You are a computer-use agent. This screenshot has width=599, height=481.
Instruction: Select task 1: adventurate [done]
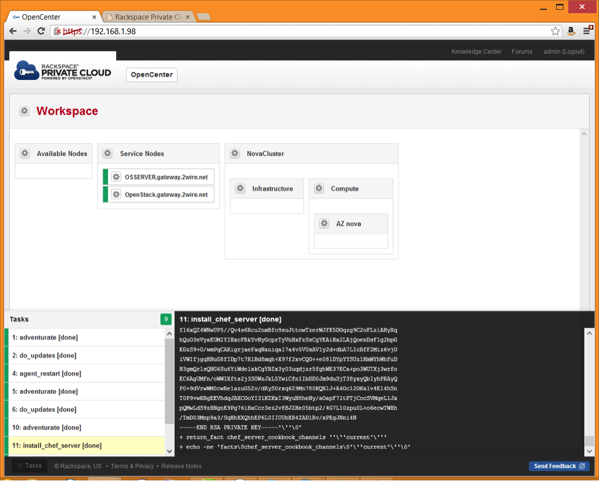tap(85, 337)
